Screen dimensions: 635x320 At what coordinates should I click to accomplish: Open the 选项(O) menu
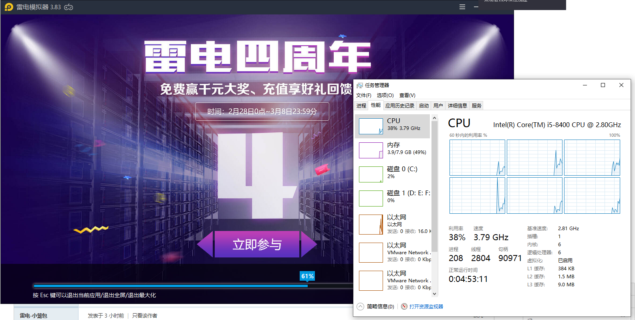tap(385, 95)
